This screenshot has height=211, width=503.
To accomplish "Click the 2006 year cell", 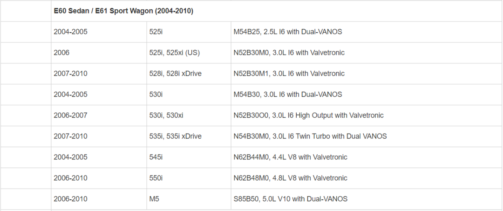I will (x=61, y=53).
